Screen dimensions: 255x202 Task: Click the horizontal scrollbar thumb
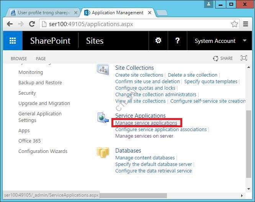(133, 195)
